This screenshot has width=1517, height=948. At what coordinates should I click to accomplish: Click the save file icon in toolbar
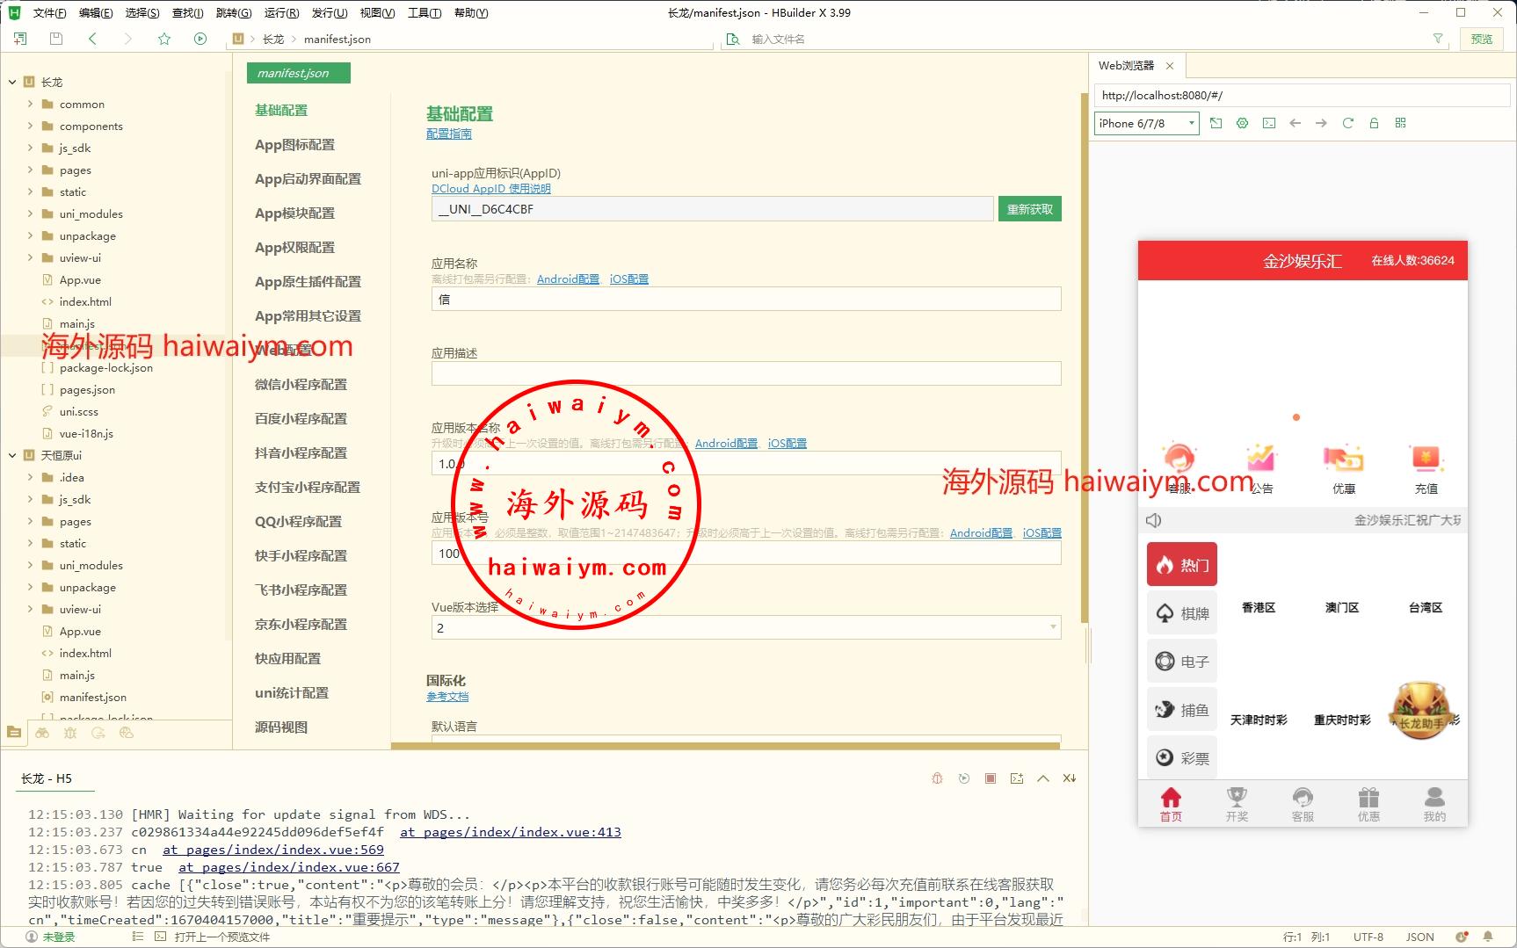pyautogui.click(x=56, y=39)
